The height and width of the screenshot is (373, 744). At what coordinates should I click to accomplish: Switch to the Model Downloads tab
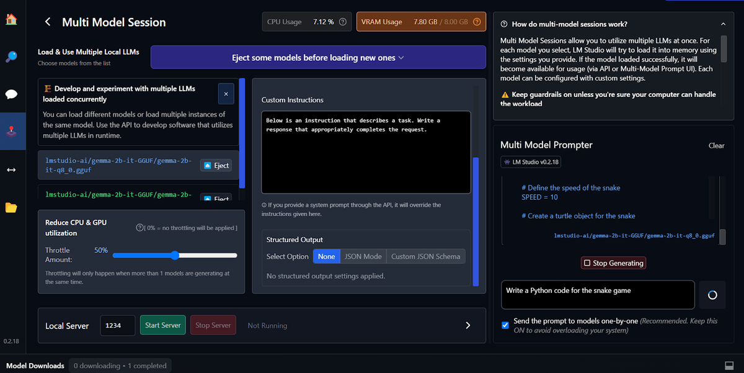click(x=34, y=366)
